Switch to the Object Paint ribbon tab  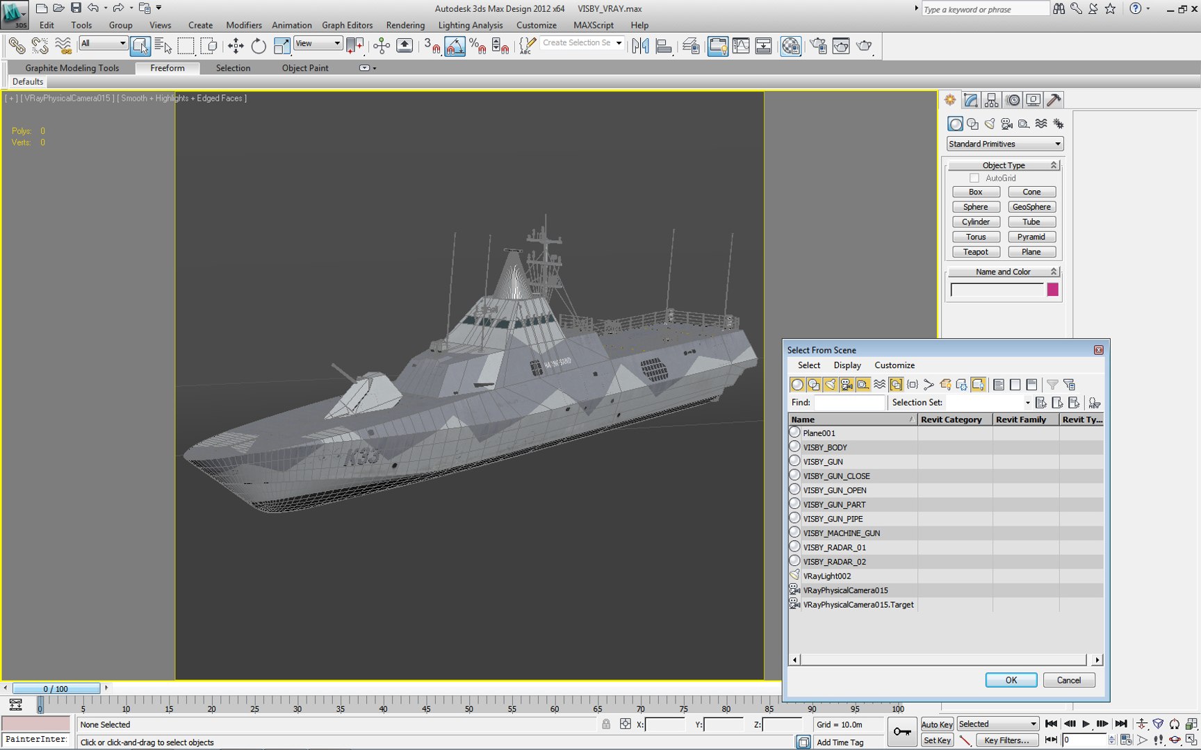[x=305, y=68]
